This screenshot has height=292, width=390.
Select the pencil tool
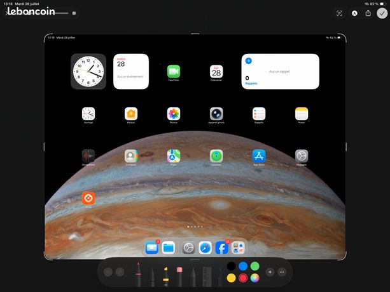193,277
